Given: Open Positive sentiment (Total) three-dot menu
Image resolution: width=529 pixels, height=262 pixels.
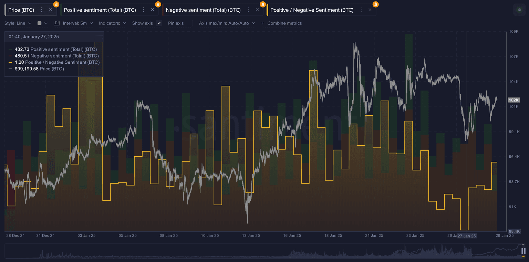Looking at the screenshot, I should tap(144, 10).
